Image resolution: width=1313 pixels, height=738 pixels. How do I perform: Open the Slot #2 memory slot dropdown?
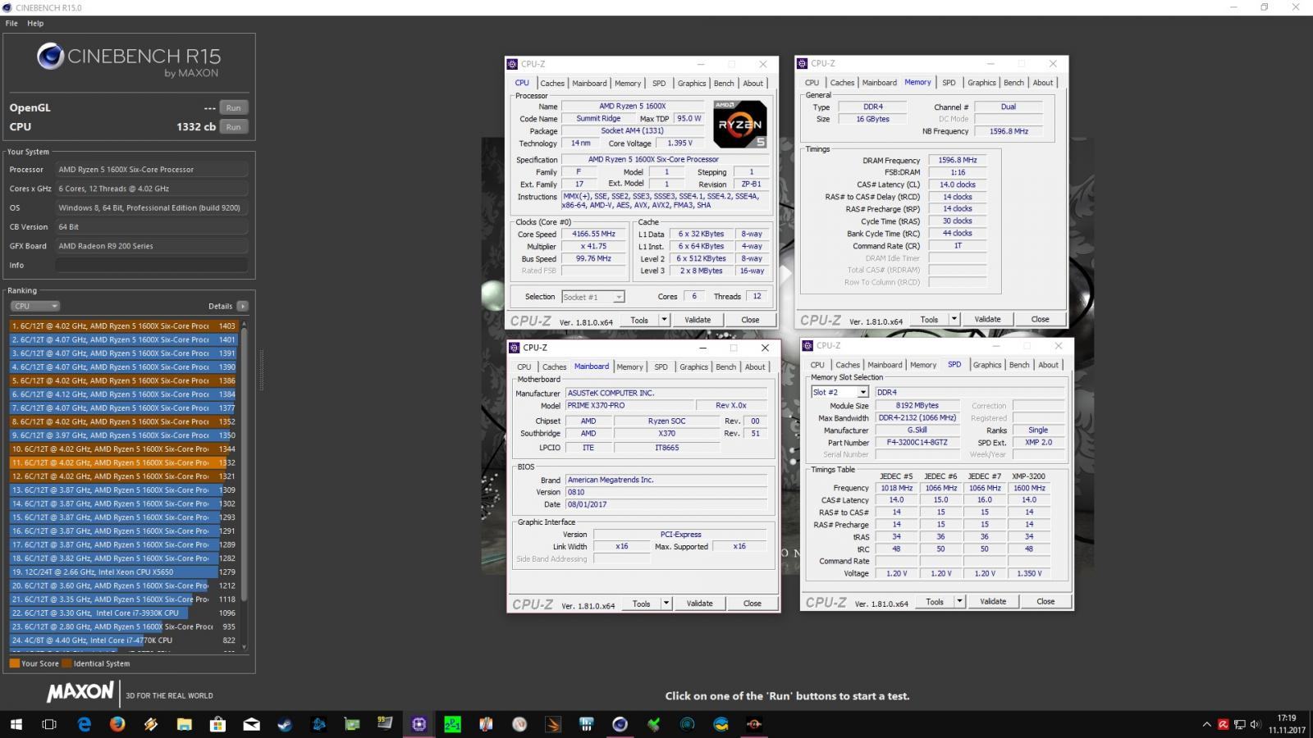click(x=839, y=392)
